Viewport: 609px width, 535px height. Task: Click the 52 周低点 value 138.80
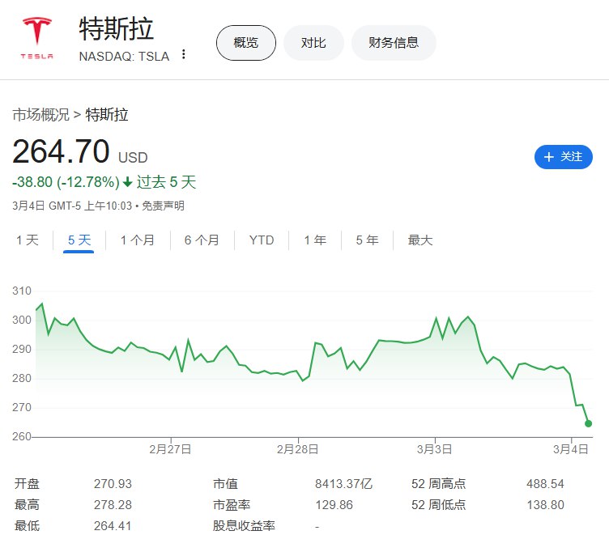545,505
